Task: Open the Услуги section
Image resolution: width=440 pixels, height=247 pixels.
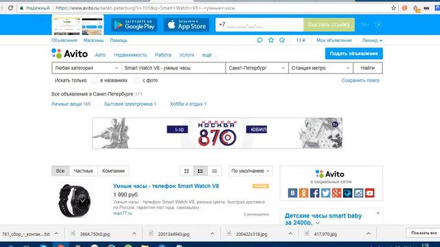Action: 186,55
